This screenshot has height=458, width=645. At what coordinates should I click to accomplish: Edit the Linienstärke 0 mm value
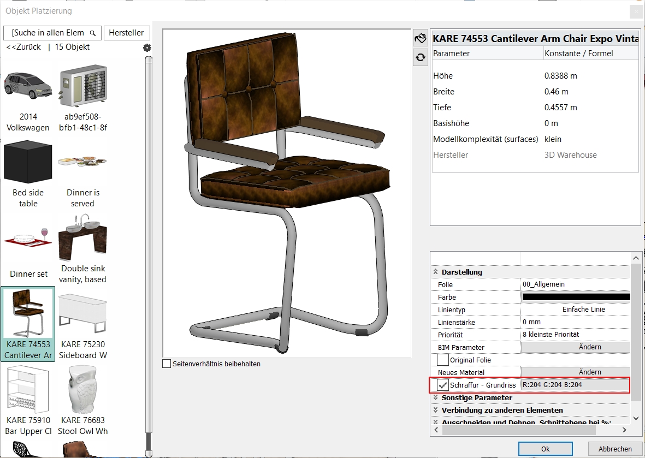coord(575,322)
